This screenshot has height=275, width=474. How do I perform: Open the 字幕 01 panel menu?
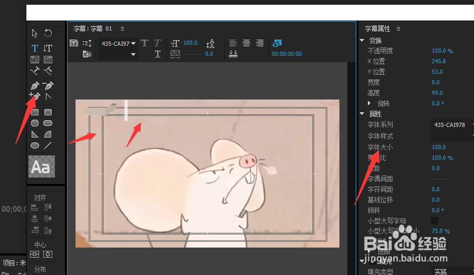point(122,28)
